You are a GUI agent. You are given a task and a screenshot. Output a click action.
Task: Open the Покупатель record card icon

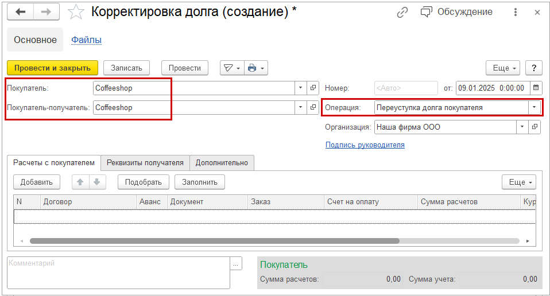point(313,88)
